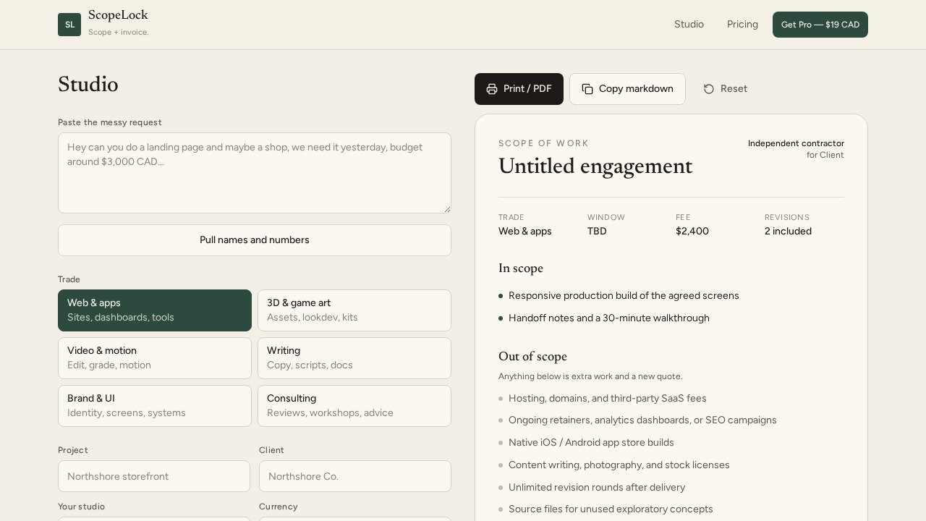Click the circular arrow Reset icon
Viewport: 926px width, 521px height.
coord(709,89)
